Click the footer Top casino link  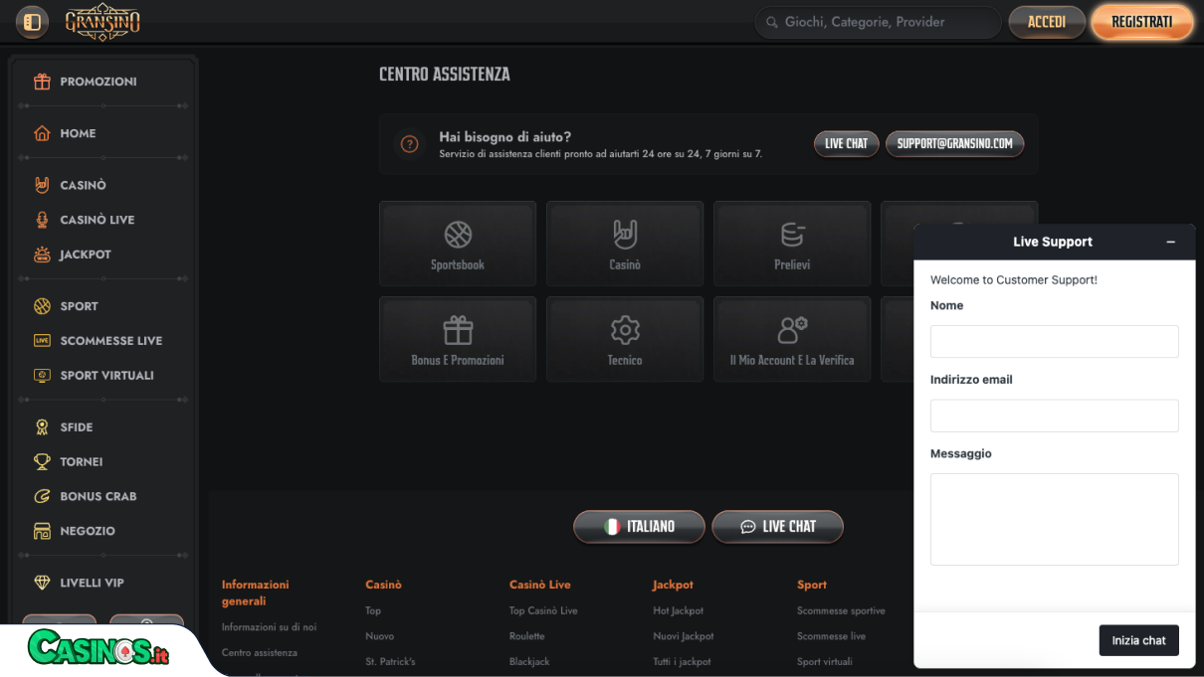pyautogui.click(x=373, y=610)
